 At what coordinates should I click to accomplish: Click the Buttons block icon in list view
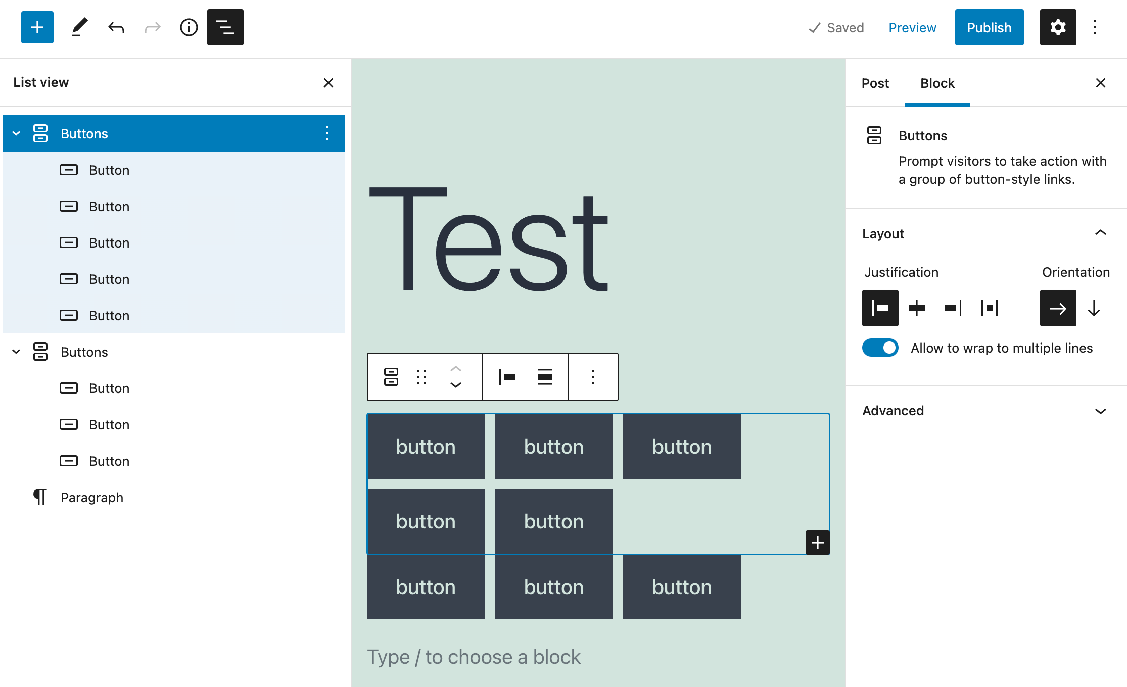coord(40,133)
